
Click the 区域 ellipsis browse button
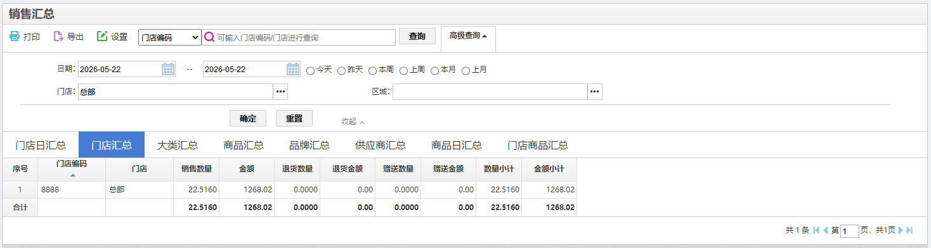(595, 92)
